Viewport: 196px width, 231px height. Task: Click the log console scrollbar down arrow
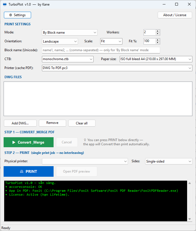(x=190, y=219)
